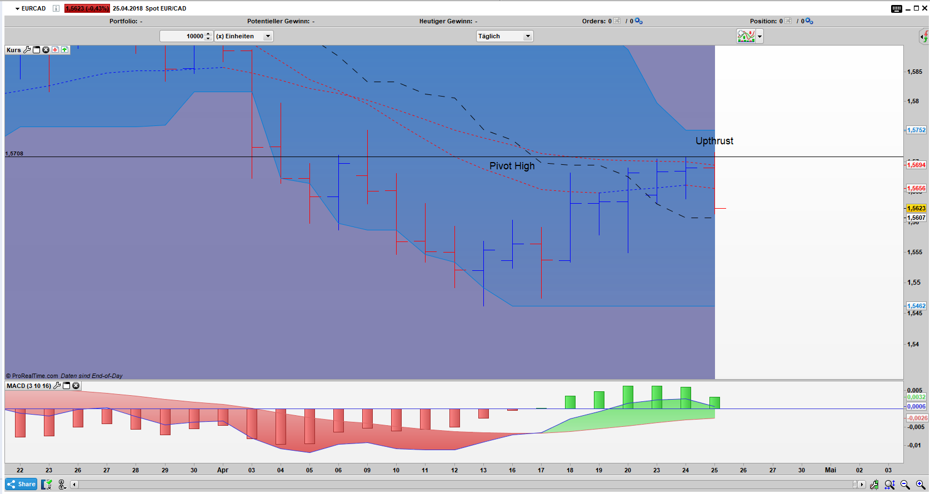Viewport: 930px width, 494px height.
Task: Close position using the Position X icon
Action: pos(788,21)
